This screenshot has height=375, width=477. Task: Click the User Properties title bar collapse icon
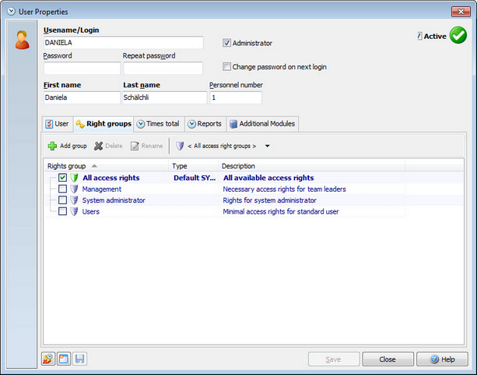click(11, 12)
